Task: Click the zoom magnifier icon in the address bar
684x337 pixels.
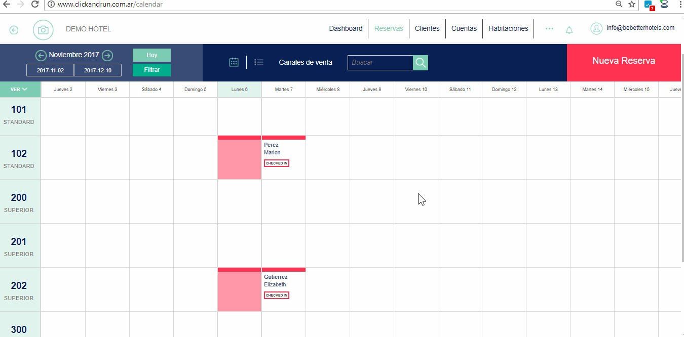Action: coord(619,4)
